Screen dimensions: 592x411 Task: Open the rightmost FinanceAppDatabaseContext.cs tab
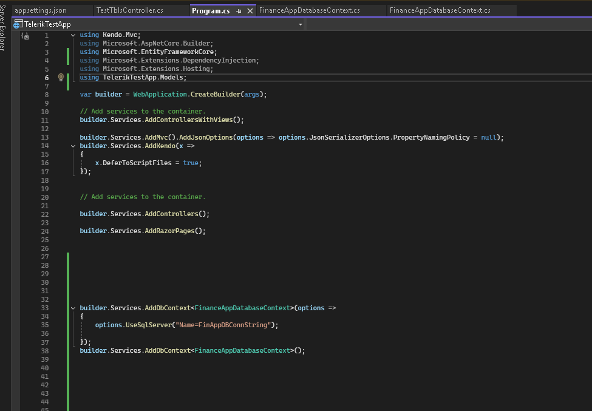[440, 10]
